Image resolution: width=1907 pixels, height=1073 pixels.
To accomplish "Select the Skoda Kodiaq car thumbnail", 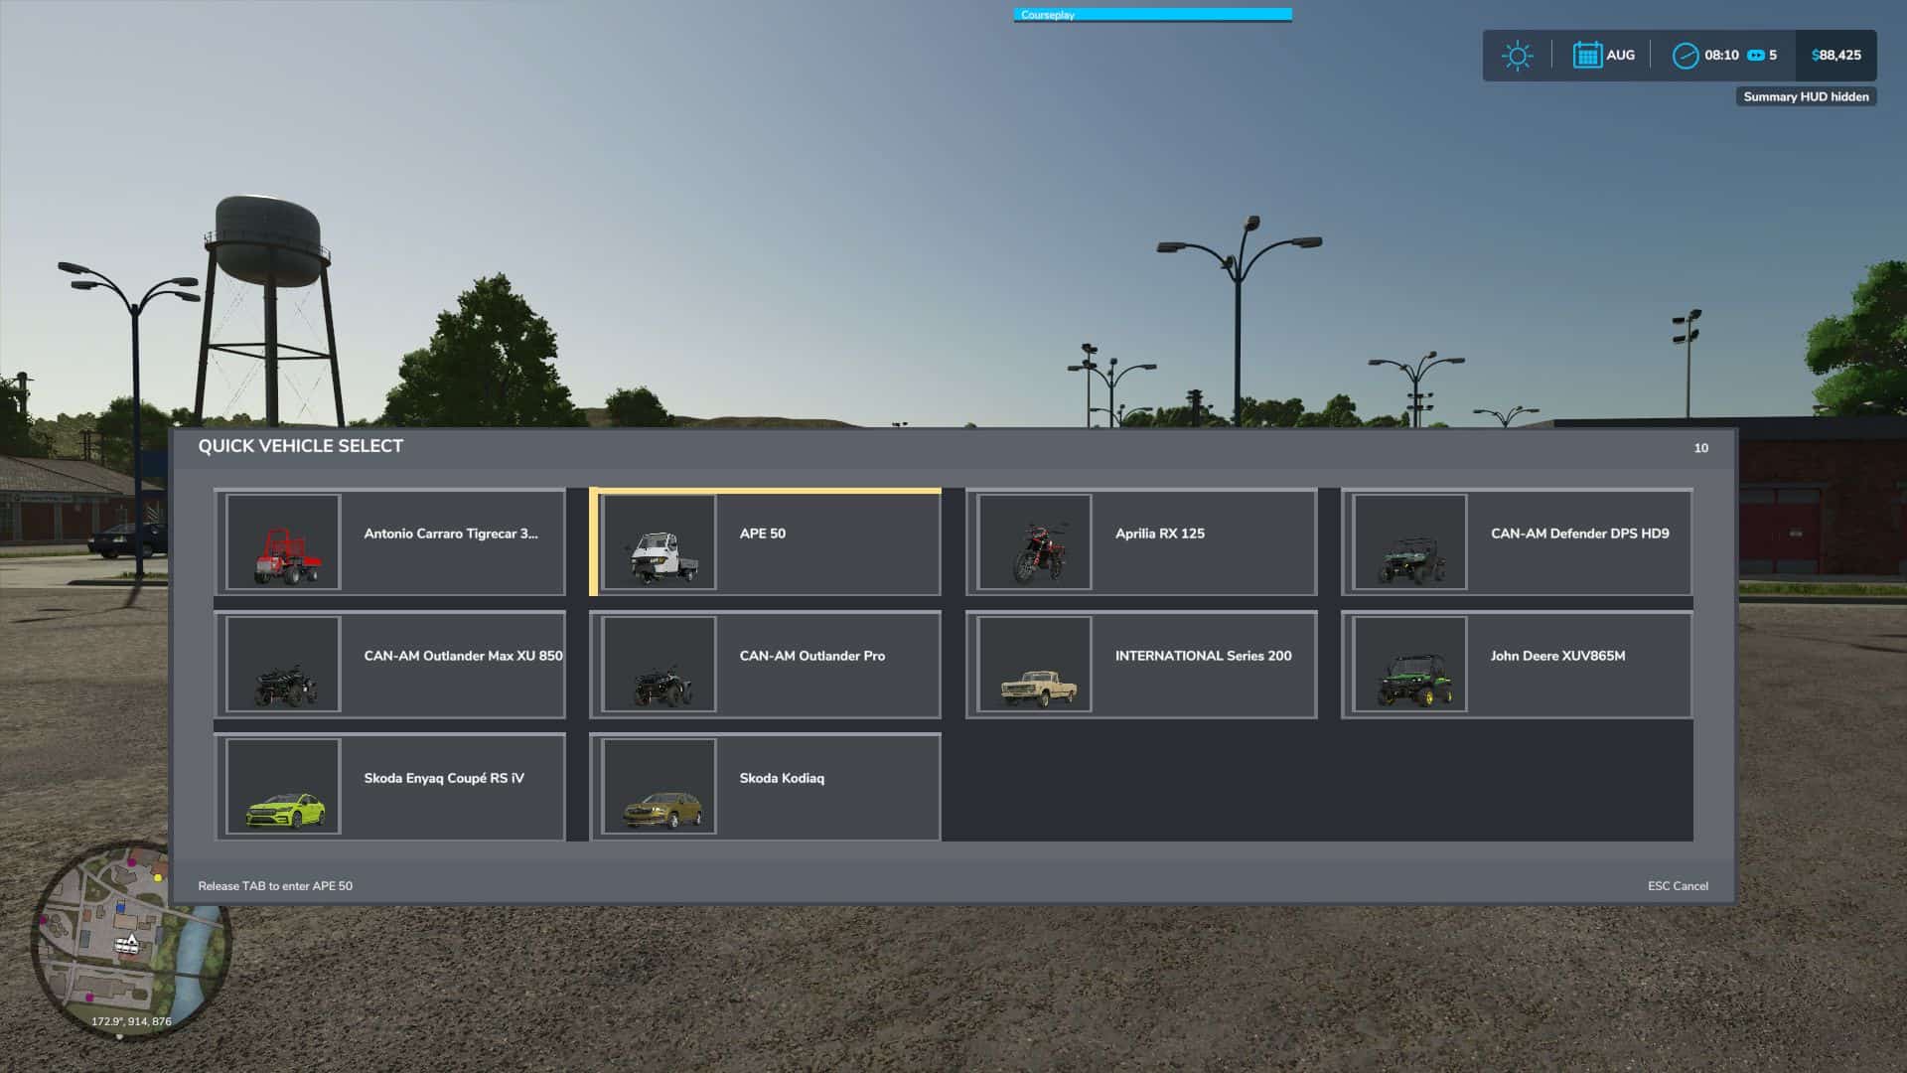I will (660, 786).
